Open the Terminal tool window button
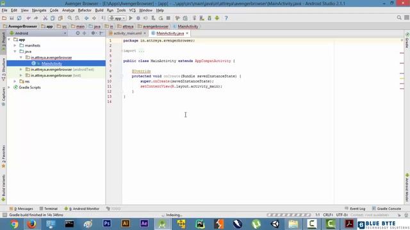The image size is (410, 230). pos(49,209)
